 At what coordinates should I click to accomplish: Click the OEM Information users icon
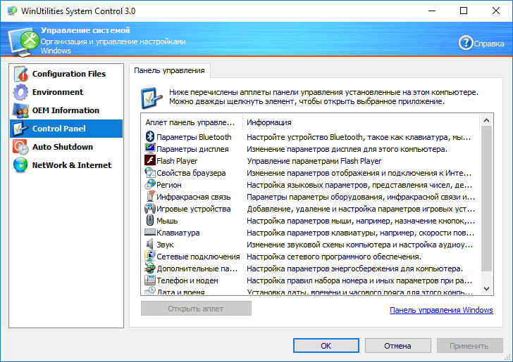click(x=20, y=110)
